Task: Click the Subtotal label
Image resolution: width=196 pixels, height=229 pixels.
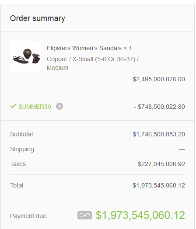Action: (21, 134)
